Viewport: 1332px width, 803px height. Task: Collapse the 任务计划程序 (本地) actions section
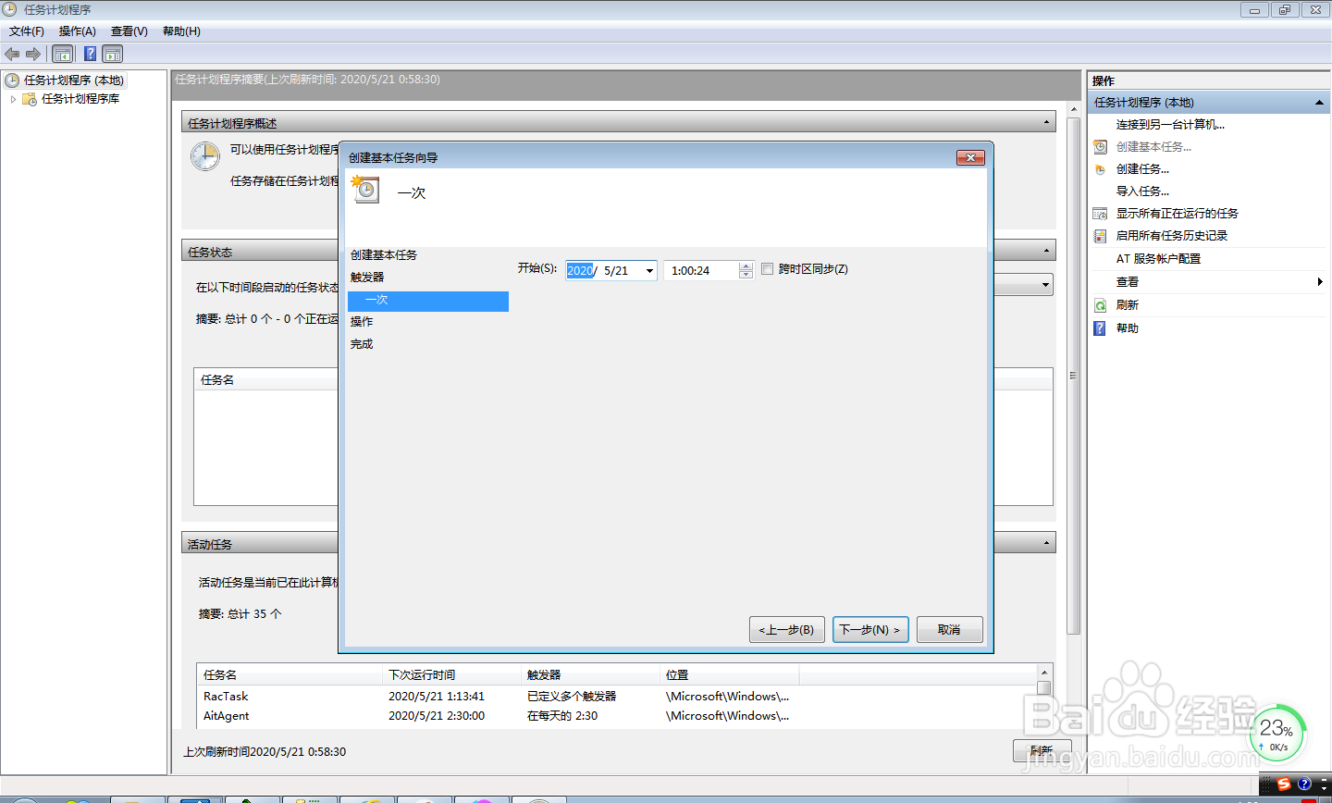coord(1321,102)
